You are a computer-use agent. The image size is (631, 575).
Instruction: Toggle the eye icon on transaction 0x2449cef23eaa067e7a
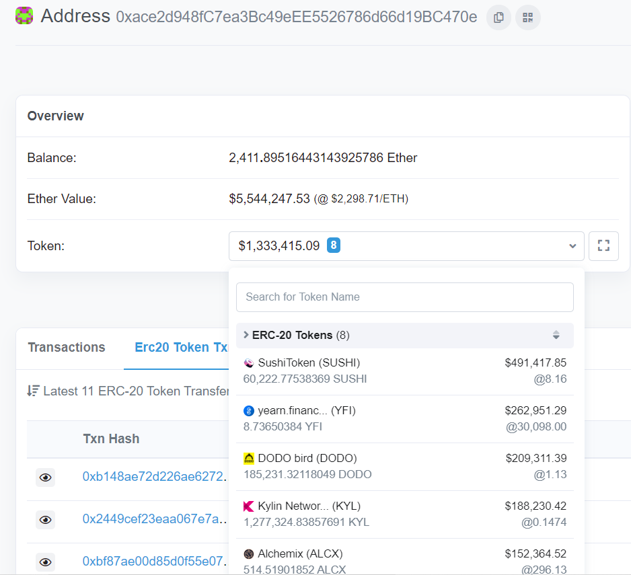click(45, 520)
